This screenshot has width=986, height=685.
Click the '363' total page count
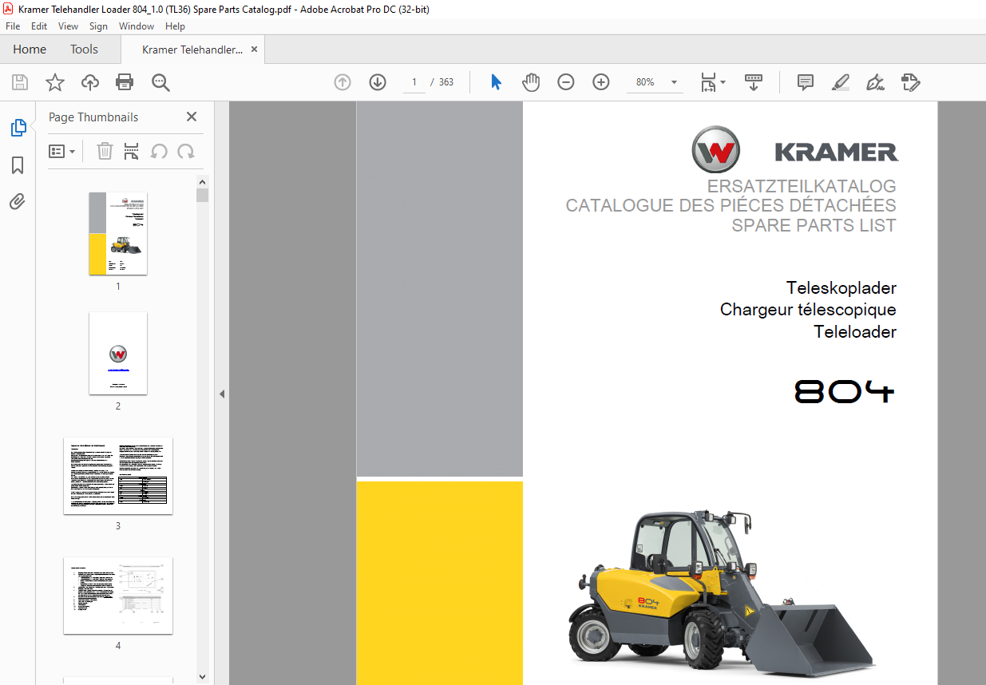(446, 82)
